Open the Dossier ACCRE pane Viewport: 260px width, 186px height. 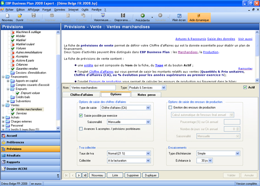click(31, 169)
